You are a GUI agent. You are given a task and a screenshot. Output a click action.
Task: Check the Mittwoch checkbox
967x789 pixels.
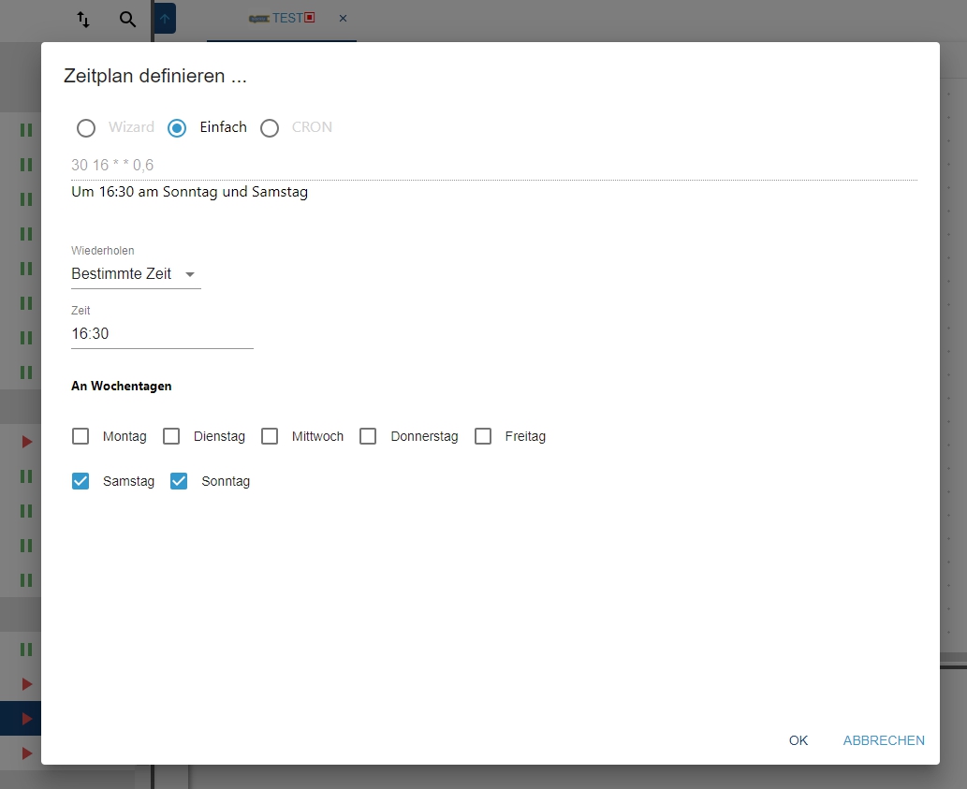coord(270,435)
